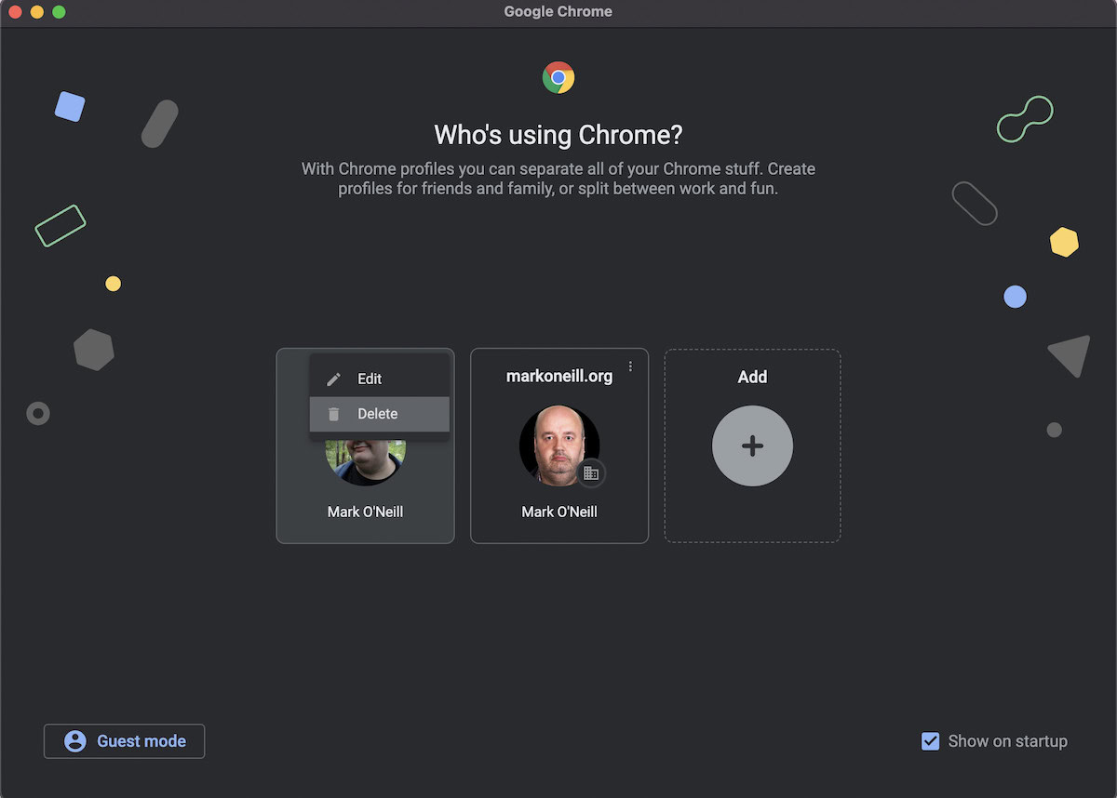Click the Add label on new profile card
1117x798 pixels.
pos(752,377)
